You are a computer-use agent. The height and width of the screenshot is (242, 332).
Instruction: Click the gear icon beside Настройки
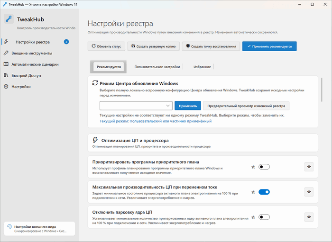point(6,87)
